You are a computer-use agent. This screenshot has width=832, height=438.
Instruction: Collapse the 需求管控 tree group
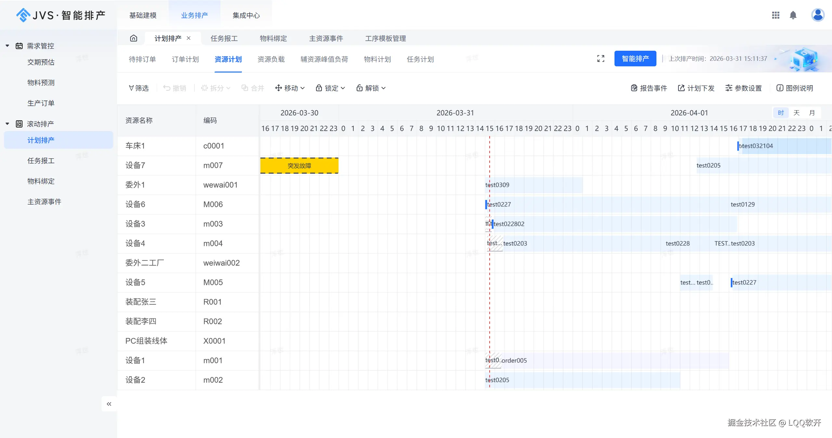[7, 46]
